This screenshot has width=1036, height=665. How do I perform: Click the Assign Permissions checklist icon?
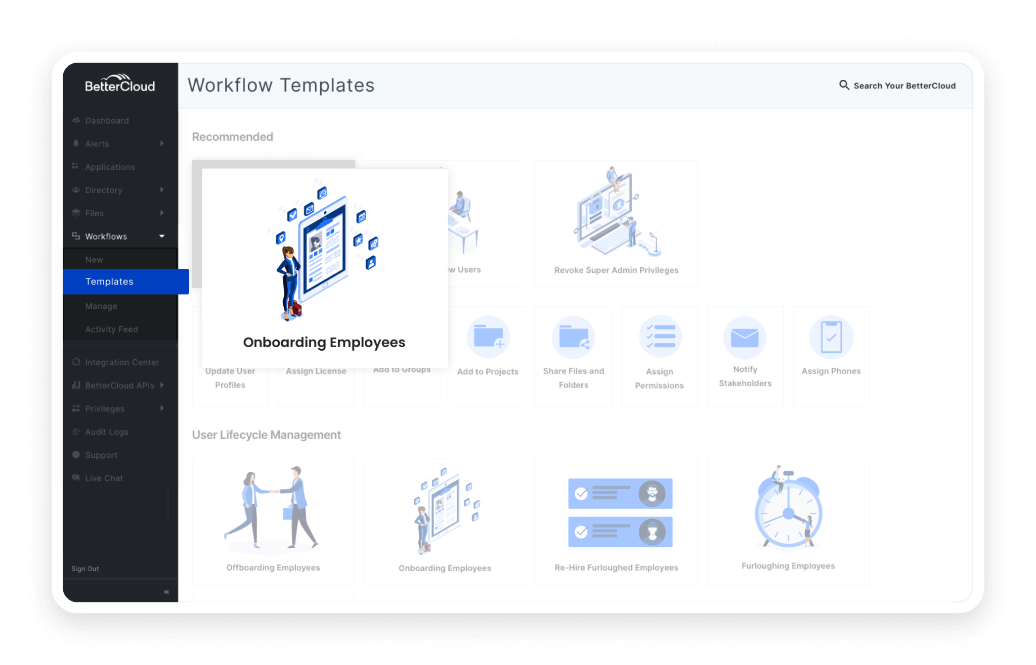coord(660,337)
